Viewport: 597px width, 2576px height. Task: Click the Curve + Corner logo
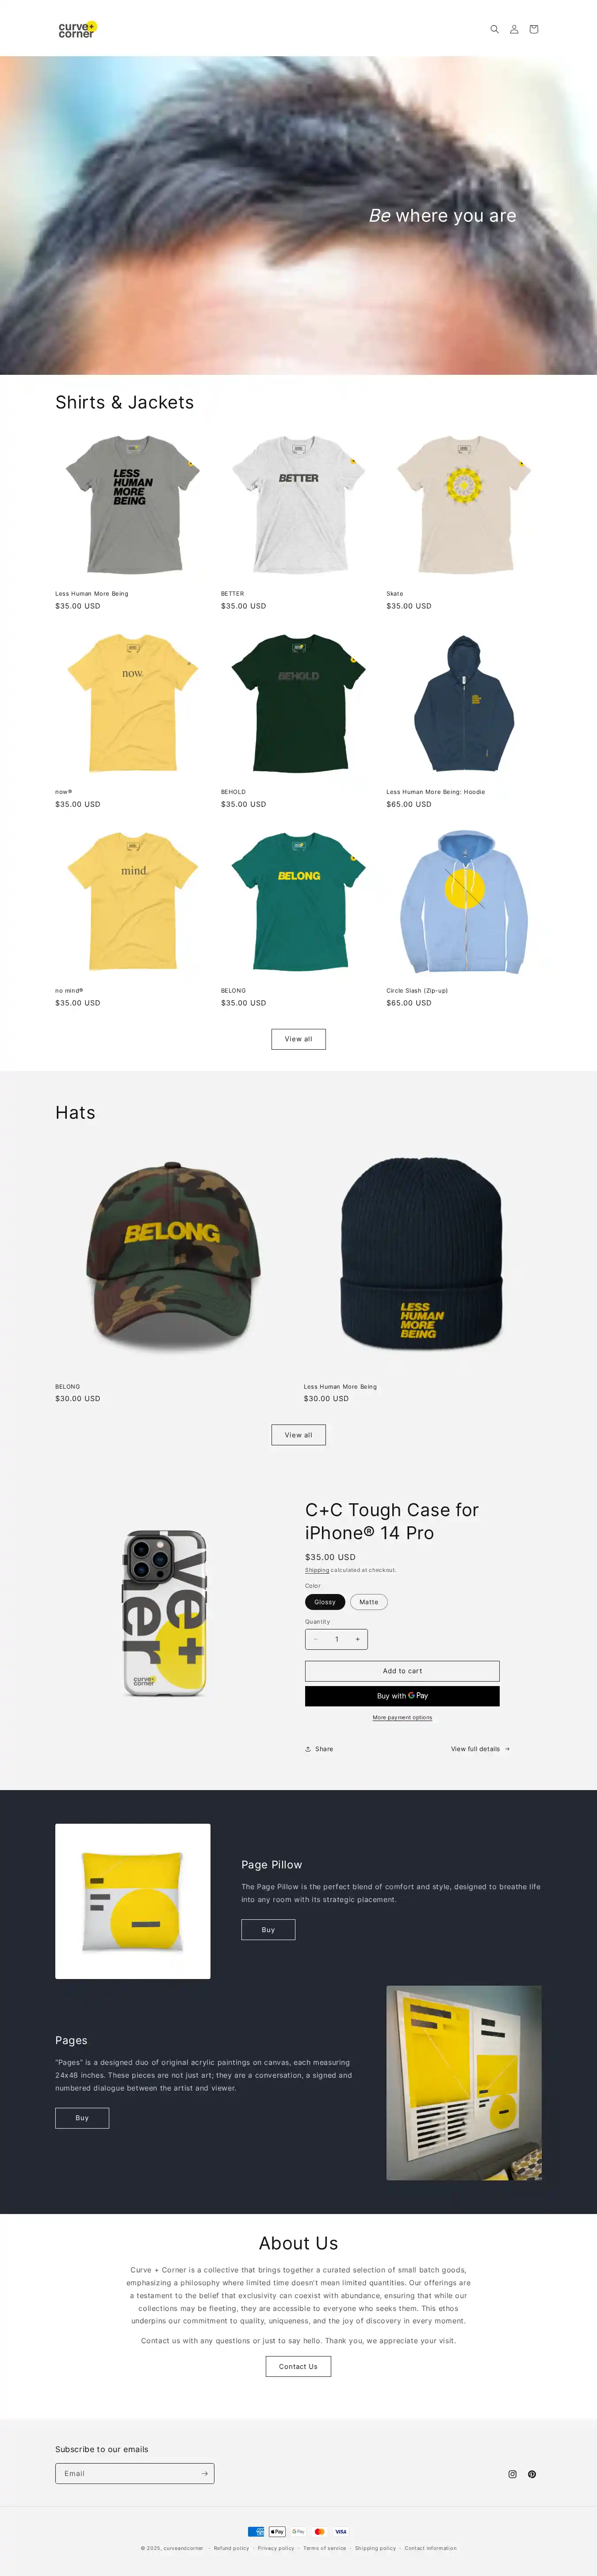pyautogui.click(x=77, y=30)
